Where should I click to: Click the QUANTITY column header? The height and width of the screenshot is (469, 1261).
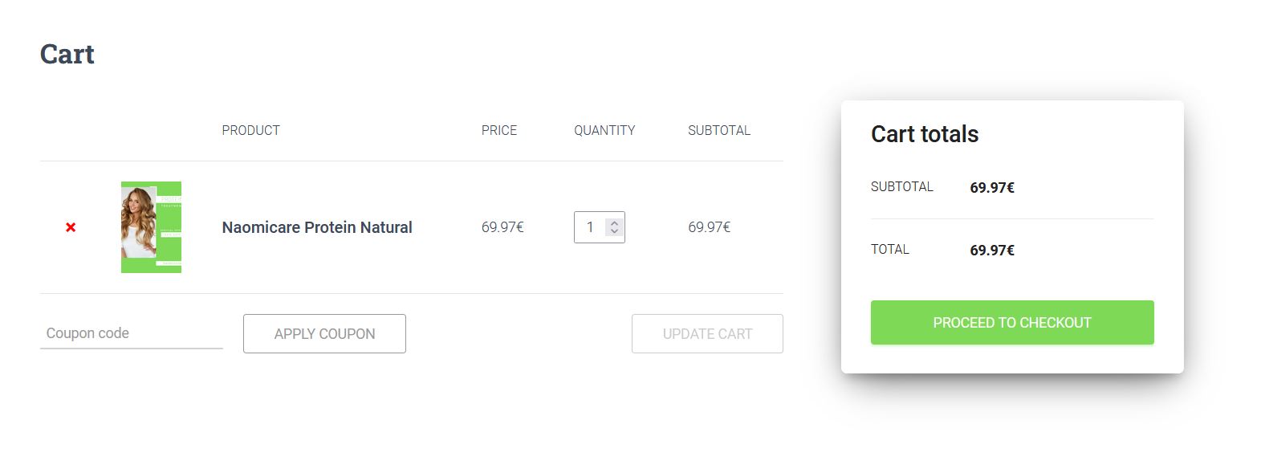click(x=604, y=130)
